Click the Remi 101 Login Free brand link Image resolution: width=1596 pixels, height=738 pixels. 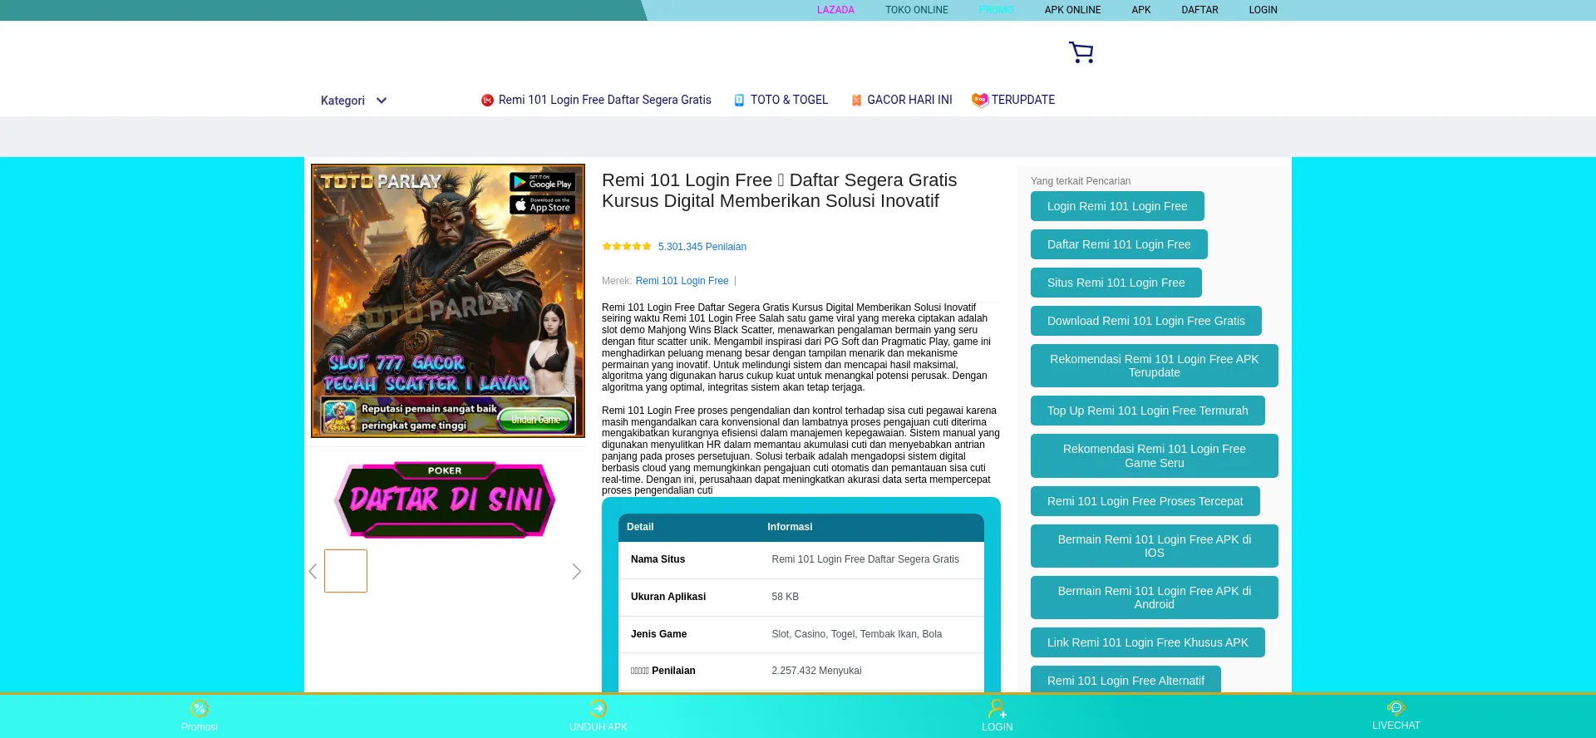682,281
